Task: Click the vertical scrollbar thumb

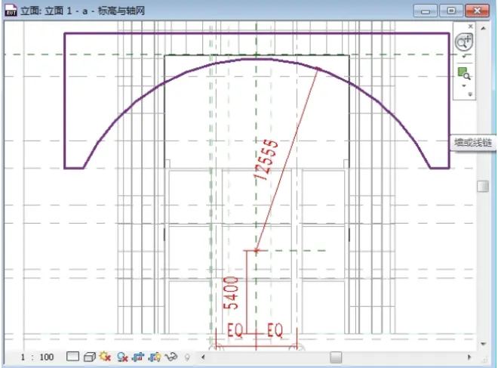Action: point(483,187)
